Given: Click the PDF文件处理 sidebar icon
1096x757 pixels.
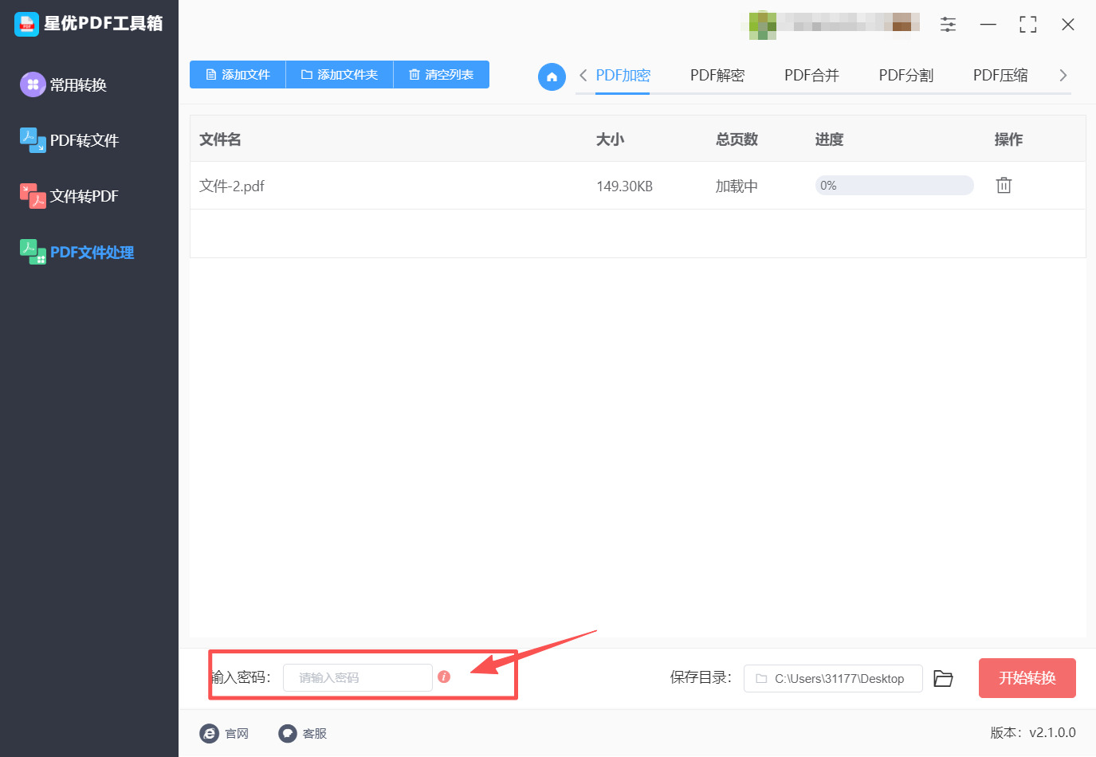Looking at the screenshot, I should [33, 252].
